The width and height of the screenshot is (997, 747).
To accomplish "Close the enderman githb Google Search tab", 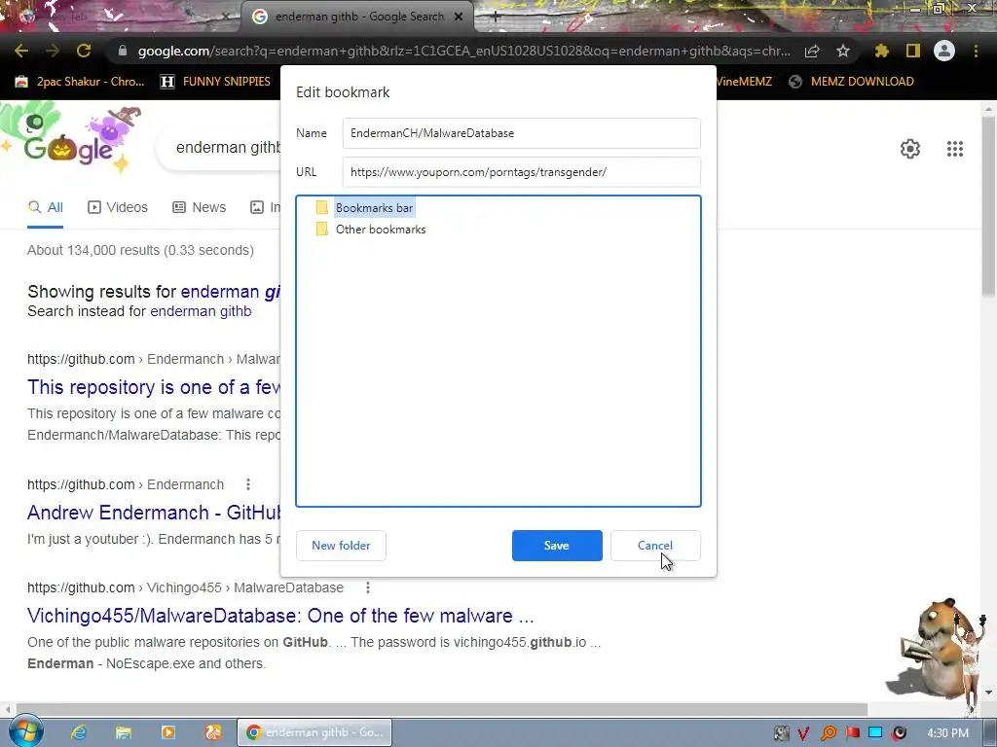I will (x=459, y=17).
